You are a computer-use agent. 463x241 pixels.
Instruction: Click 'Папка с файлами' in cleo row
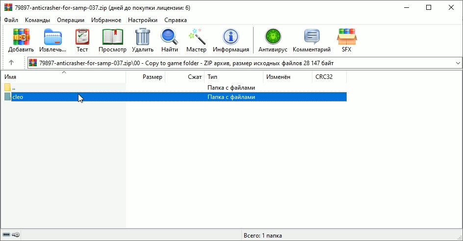(x=231, y=97)
